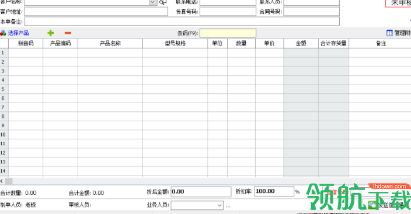Click the 数量 cell in row 4
The width and height of the screenshot is (411, 214).
(241, 80)
